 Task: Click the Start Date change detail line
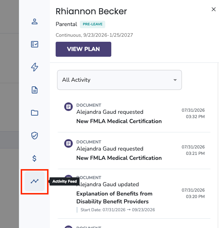[118, 210]
